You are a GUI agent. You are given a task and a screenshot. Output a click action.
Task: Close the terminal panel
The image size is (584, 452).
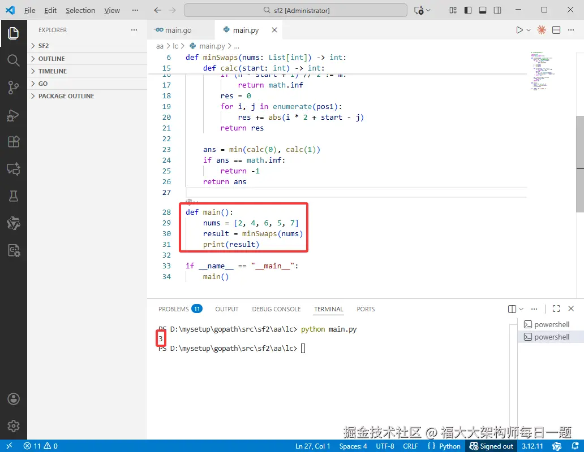pyautogui.click(x=571, y=308)
